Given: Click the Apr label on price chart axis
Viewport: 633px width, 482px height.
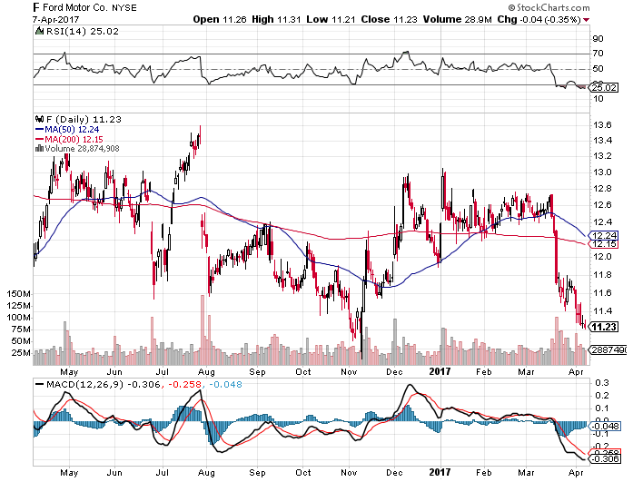Looking at the screenshot, I should click(576, 372).
